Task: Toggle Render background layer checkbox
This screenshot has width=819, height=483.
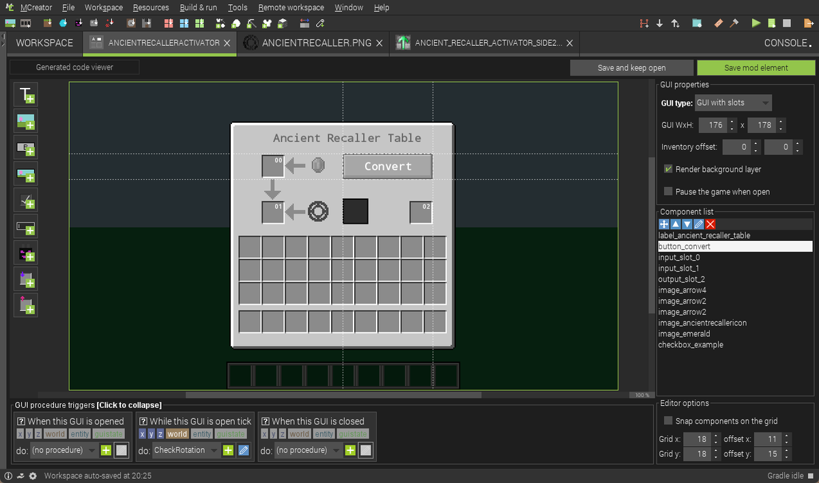Action: 667,169
